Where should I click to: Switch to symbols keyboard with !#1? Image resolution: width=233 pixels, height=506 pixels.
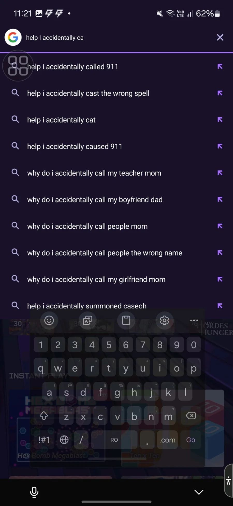(x=44, y=440)
